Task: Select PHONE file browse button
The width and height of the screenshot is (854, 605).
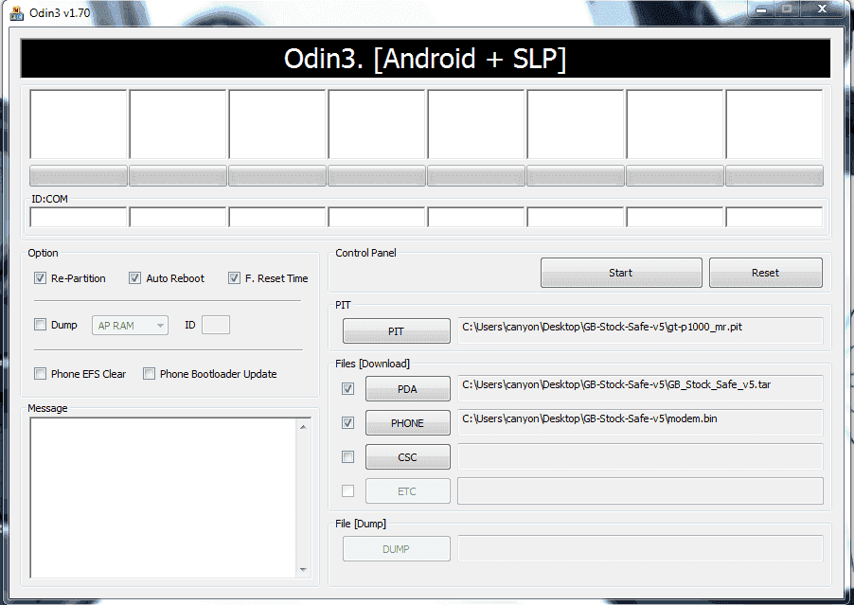Action: pyautogui.click(x=407, y=422)
